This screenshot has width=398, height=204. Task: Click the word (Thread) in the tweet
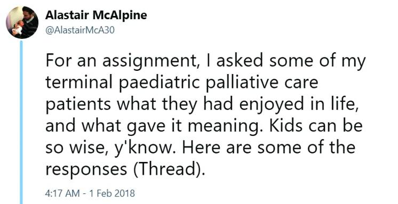pyautogui.click(x=169, y=169)
